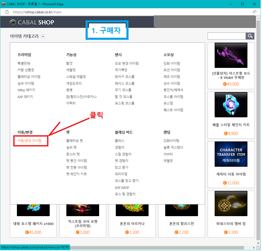Open 플래티넘 아이템 category
Image resolution: width=262 pixels, height=251 pixels.
29,77
